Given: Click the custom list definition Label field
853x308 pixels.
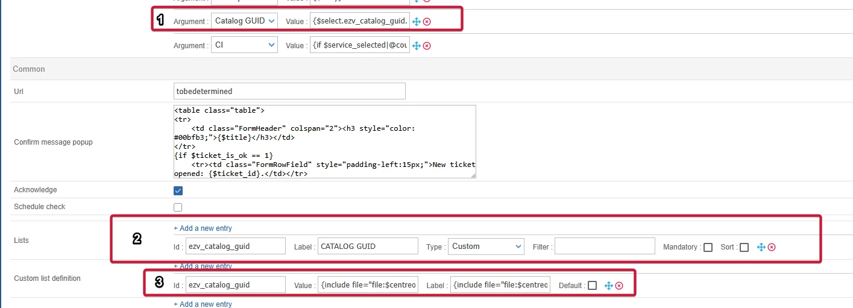Looking at the screenshot, I should click(x=500, y=284).
